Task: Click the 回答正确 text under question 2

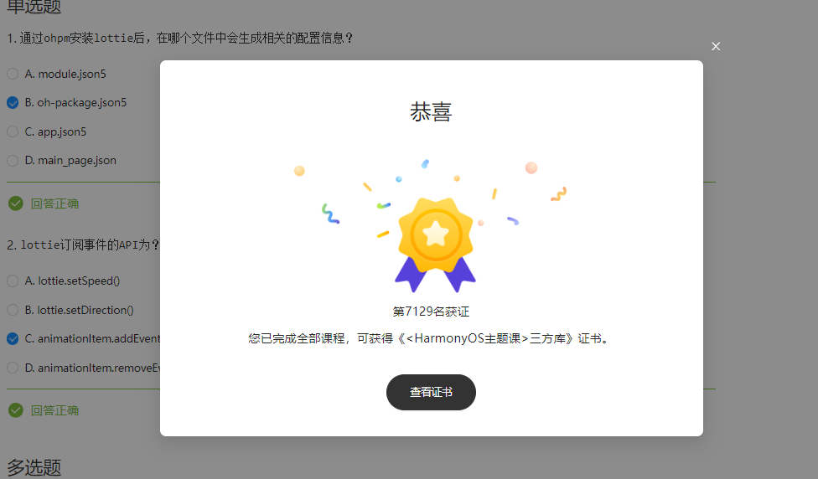Action: pos(54,410)
